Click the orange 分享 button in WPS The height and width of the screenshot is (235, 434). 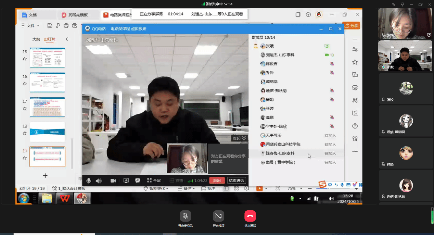351,26
